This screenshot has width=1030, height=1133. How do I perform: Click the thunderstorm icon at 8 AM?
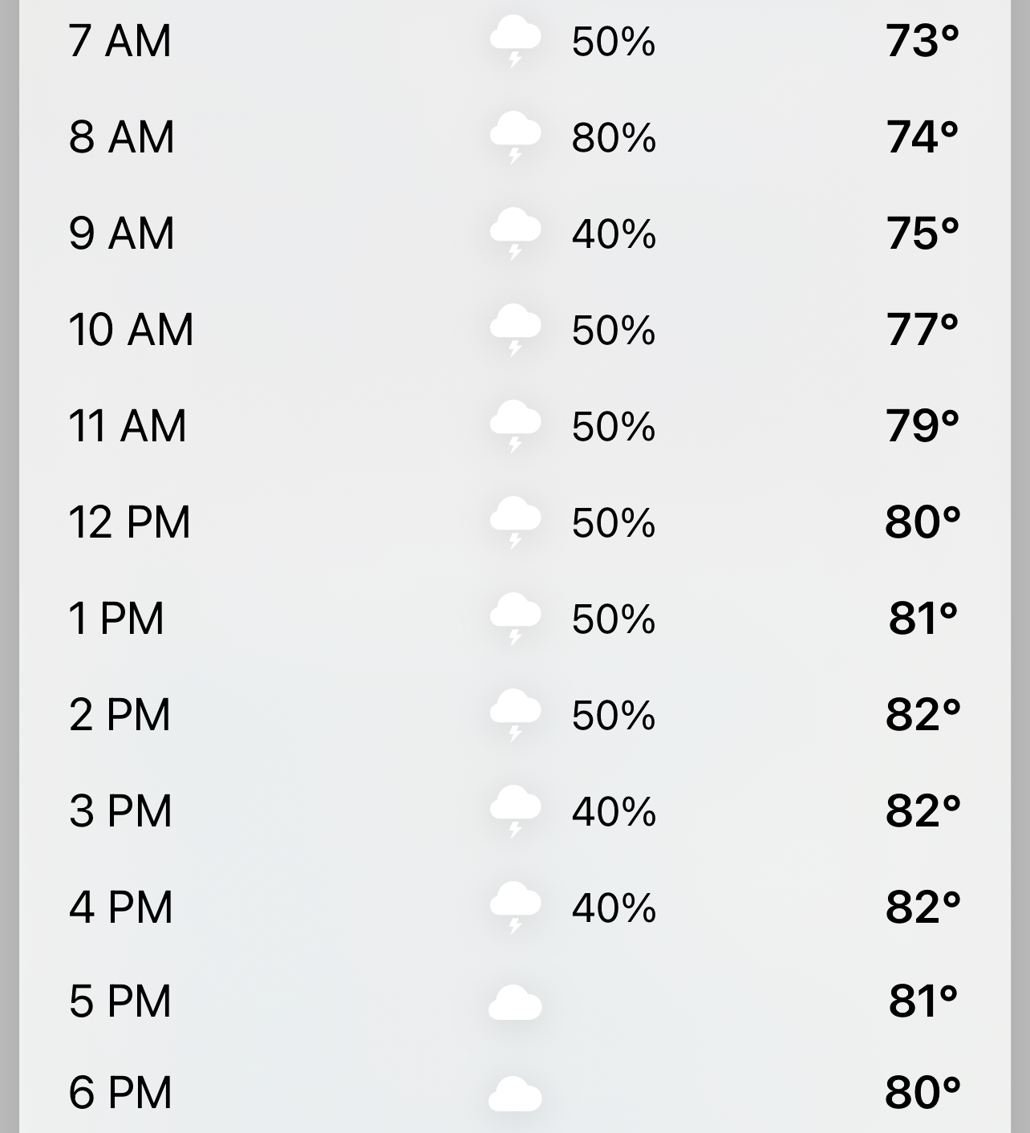[515, 137]
